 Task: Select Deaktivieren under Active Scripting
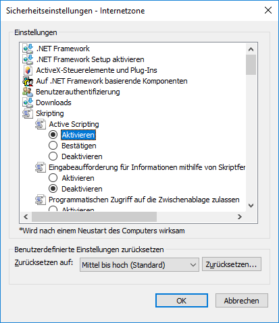53,156
